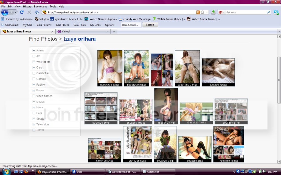Open the File menu
Screen dimensions: 281x175
tap(3, 7)
